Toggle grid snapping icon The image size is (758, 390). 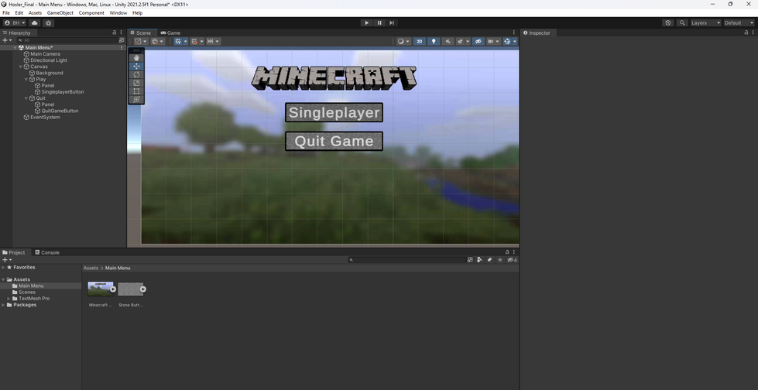[x=194, y=42]
